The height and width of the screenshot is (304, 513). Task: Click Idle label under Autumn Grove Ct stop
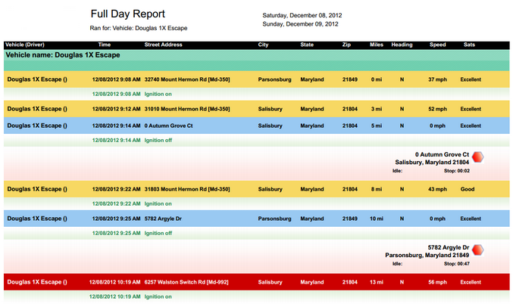tap(397, 171)
